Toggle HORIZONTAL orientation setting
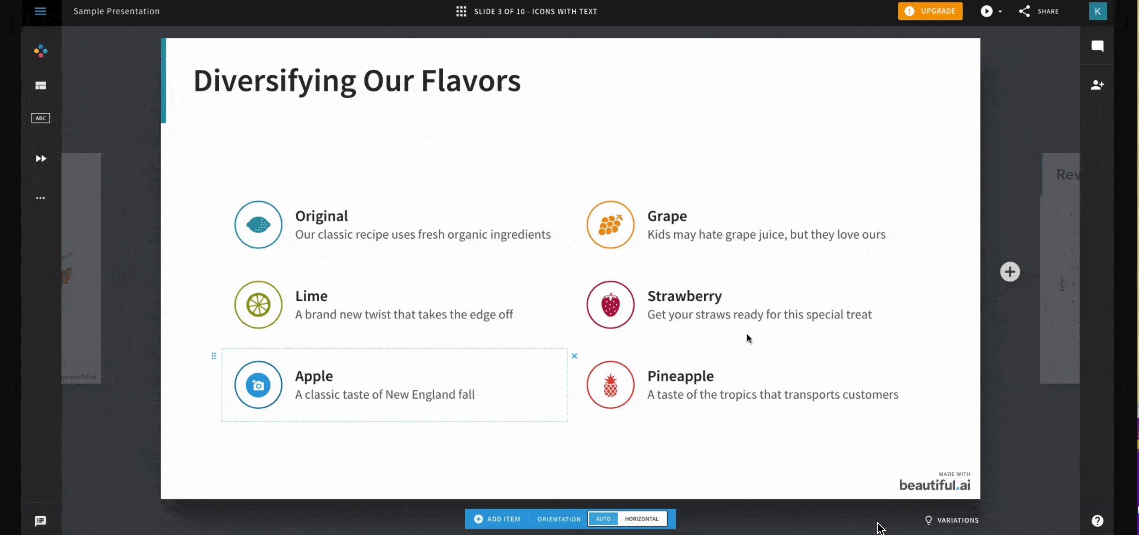Screen dimensions: 1139x535 point(641,518)
